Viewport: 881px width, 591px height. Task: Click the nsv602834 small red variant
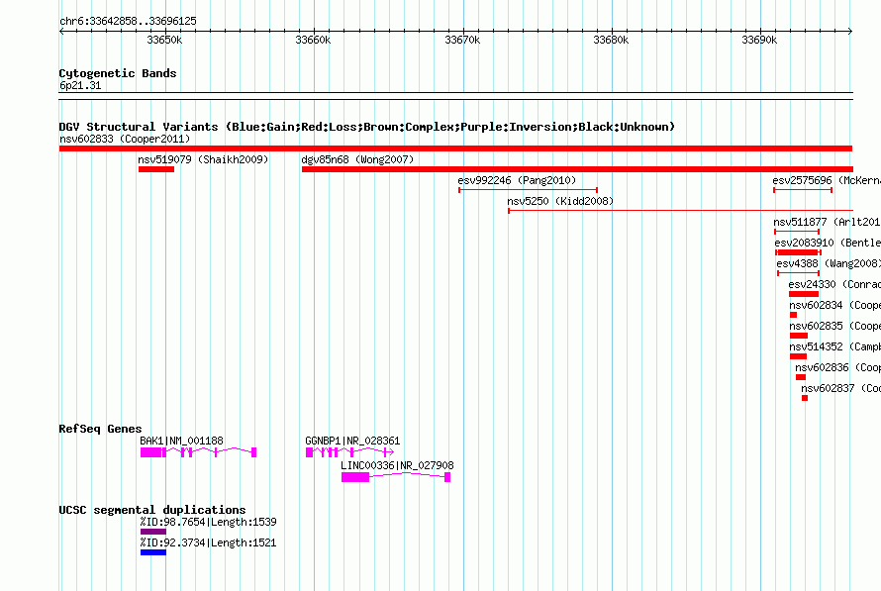pyautogui.click(x=793, y=315)
